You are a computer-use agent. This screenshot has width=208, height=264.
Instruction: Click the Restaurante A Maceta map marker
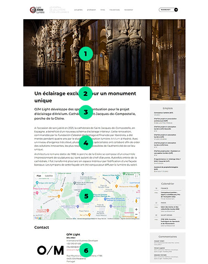(x=116, y=186)
